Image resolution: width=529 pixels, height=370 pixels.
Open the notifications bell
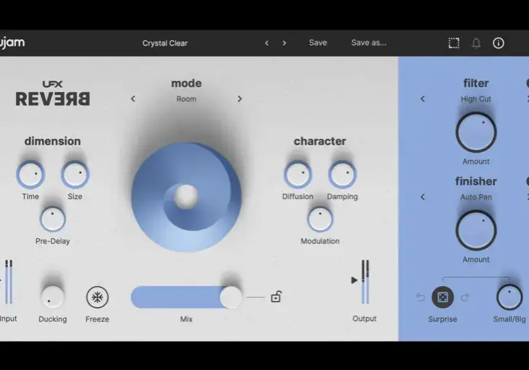click(476, 43)
